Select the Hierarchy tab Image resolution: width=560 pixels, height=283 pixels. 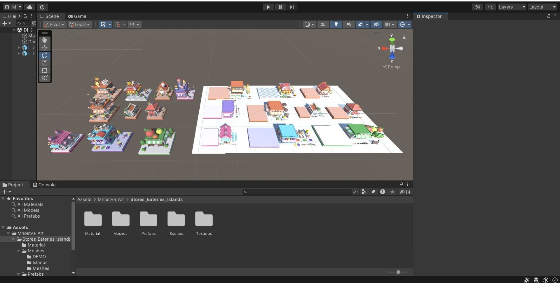pos(9,16)
